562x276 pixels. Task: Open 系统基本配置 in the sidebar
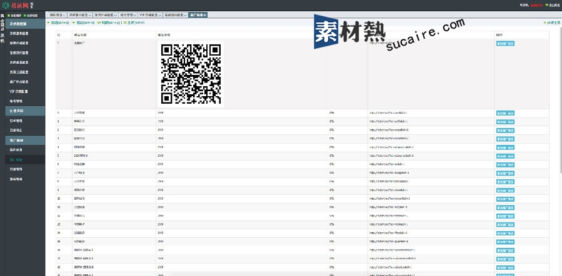25,33
